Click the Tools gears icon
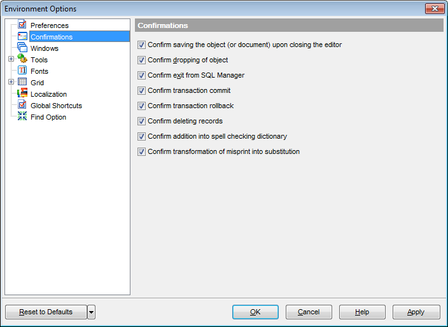The image size is (448, 327). click(x=22, y=59)
